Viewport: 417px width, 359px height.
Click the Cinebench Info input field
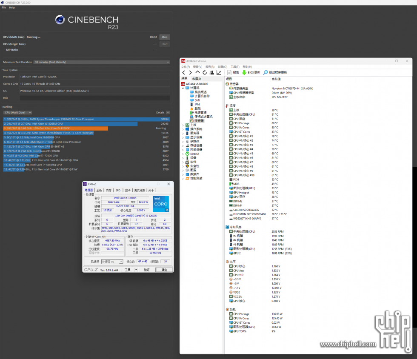coord(94,98)
